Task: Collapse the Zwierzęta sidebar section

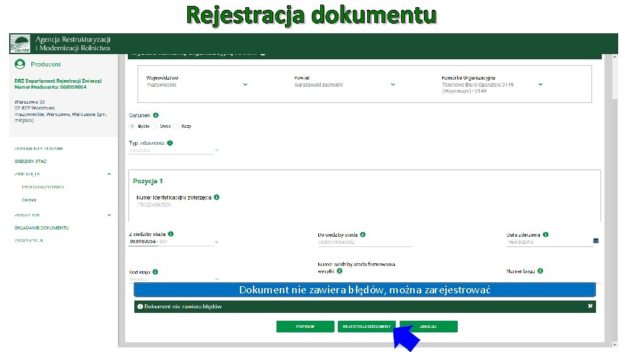Action: click(x=109, y=174)
